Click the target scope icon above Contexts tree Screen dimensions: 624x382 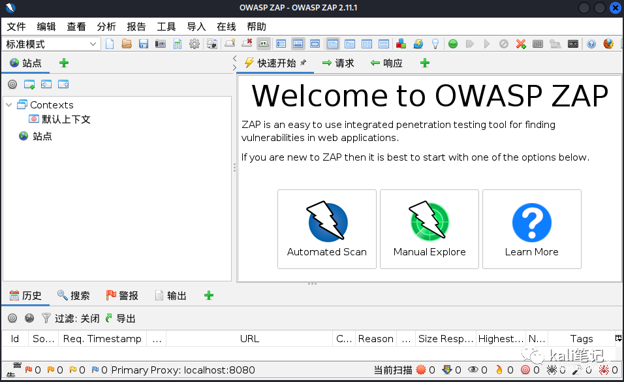13,84
